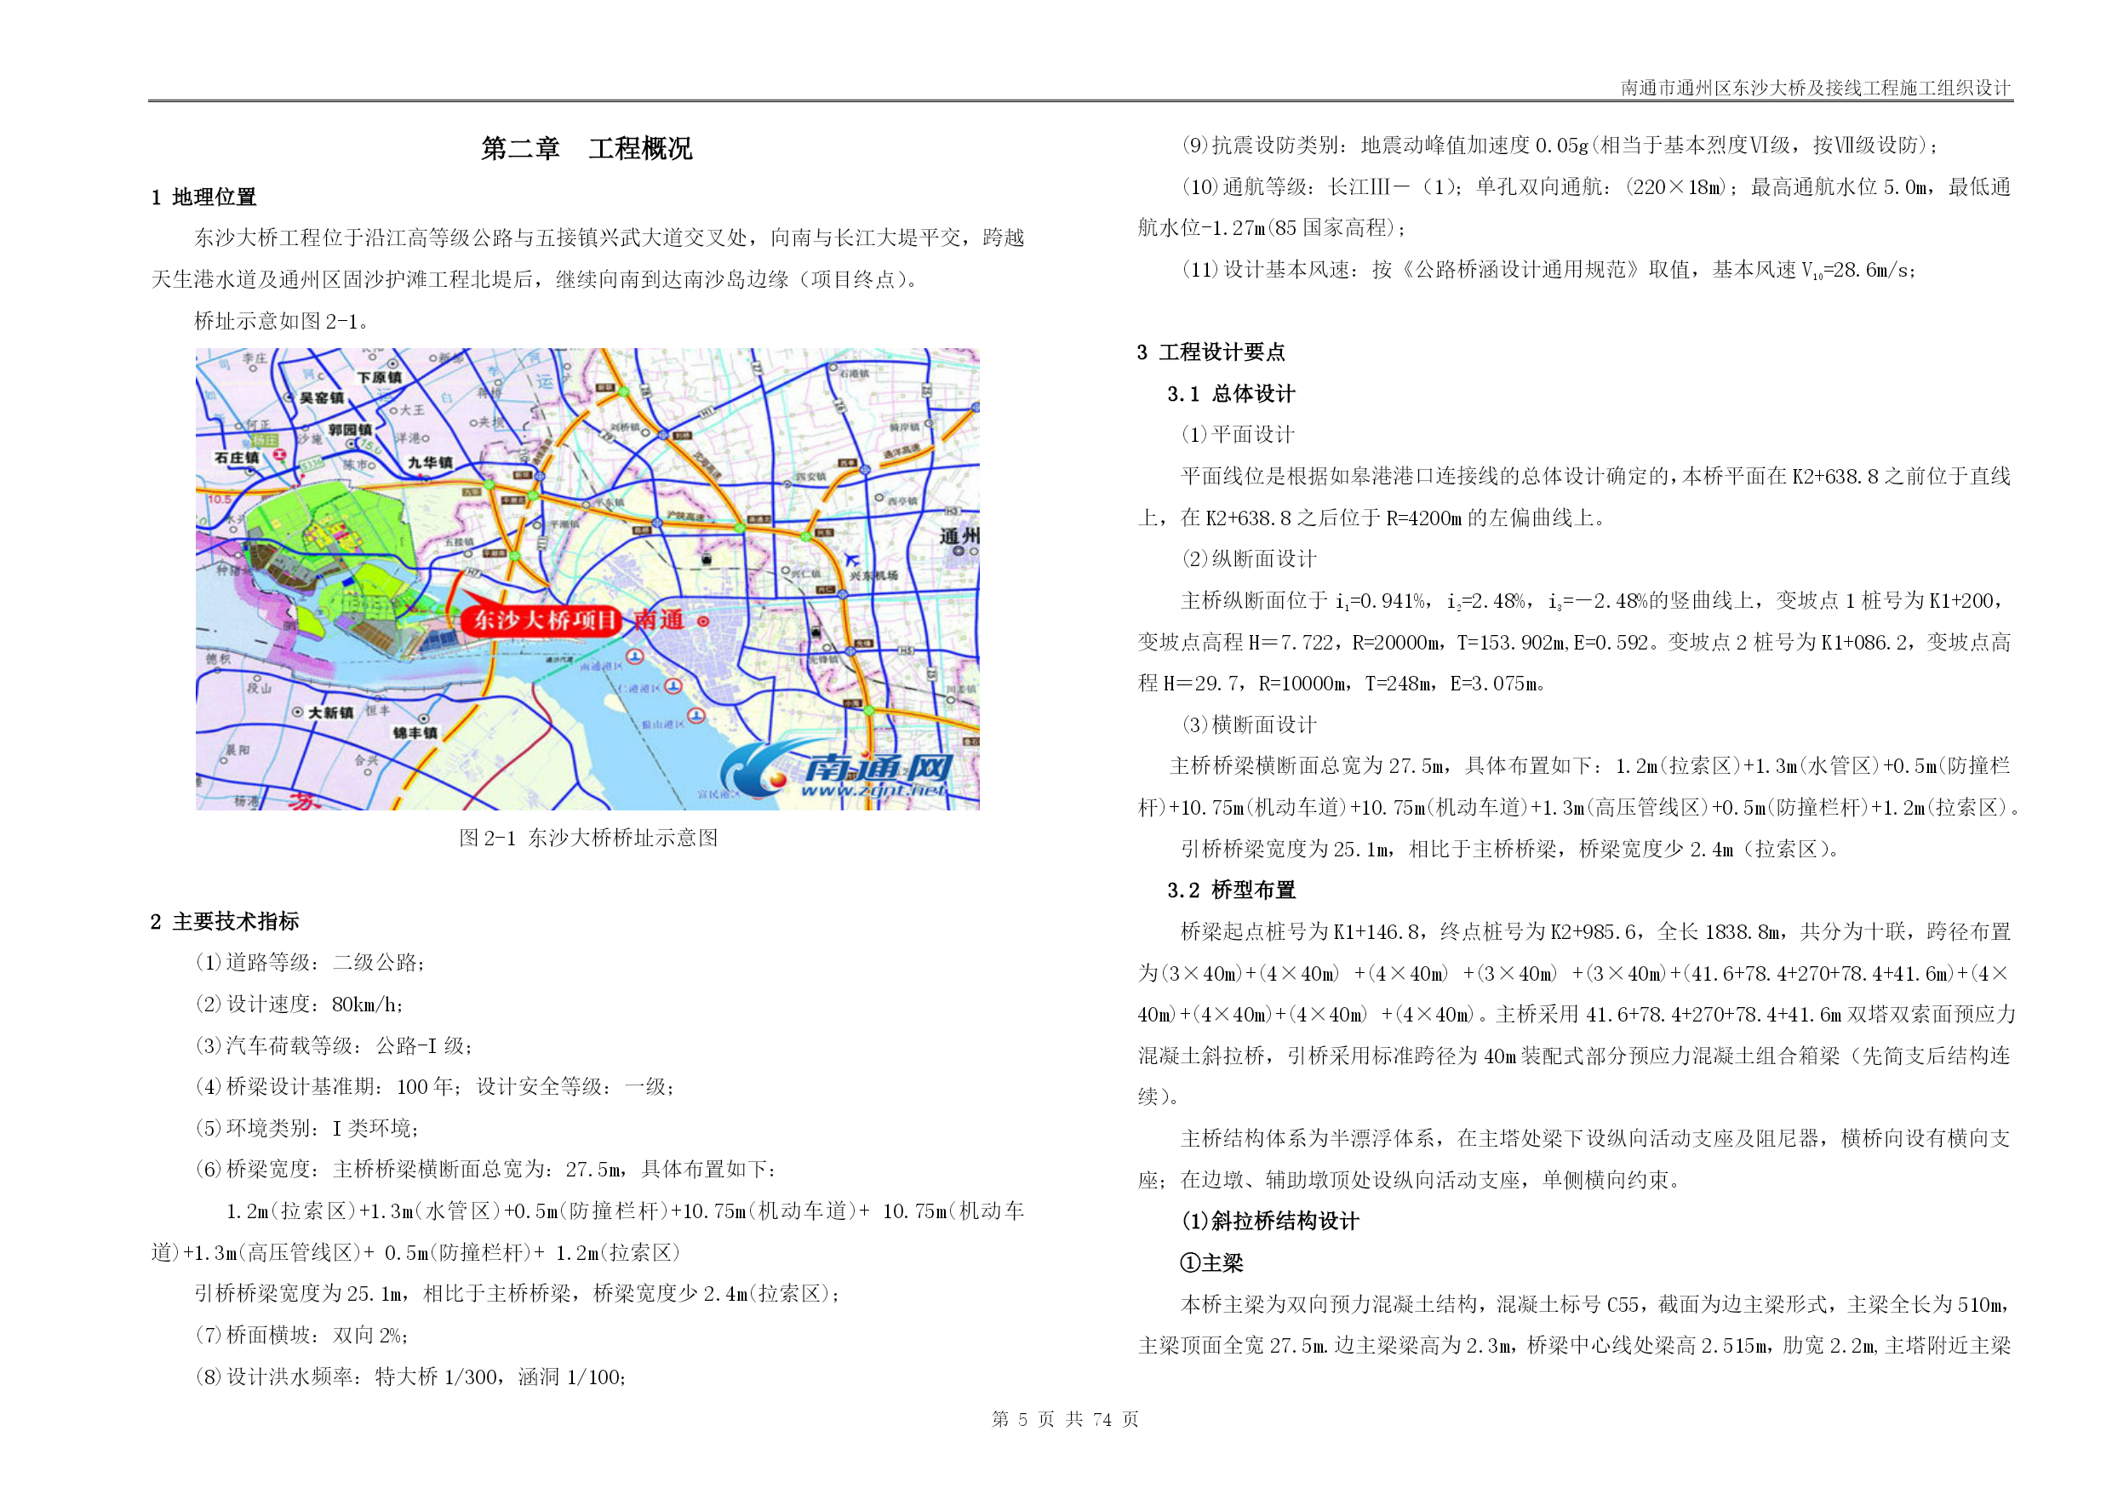Image resolution: width=2112 pixels, height=1494 pixels.
Task: Click the '大新镇' label on the map
Action: click(x=329, y=712)
